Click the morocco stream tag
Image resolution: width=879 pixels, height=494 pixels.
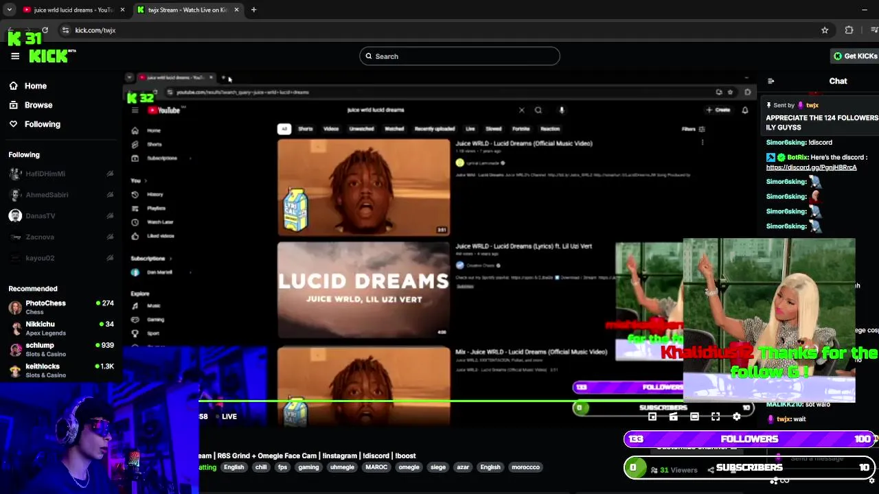(x=525, y=467)
